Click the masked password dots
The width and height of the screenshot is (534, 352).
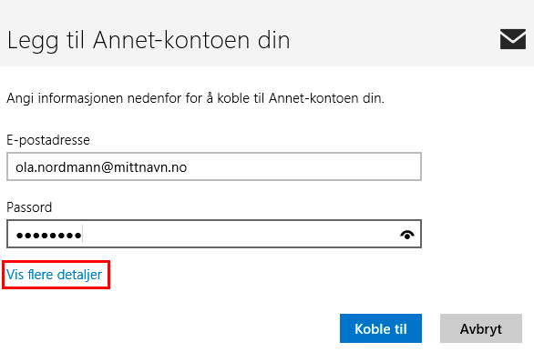click(x=48, y=235)
